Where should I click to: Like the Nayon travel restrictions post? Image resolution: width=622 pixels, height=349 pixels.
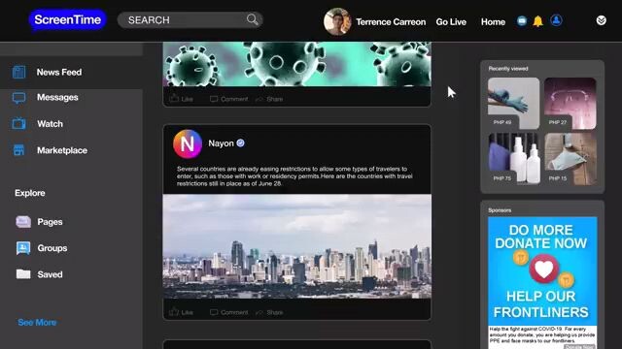coord(182,312)
